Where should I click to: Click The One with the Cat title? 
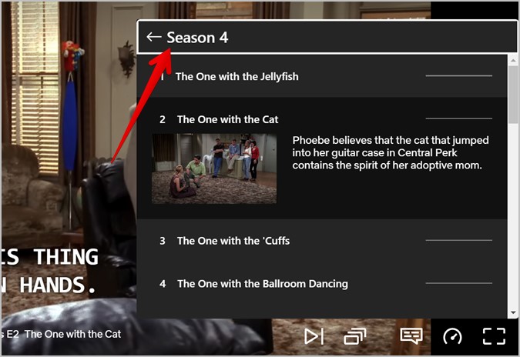227,119
